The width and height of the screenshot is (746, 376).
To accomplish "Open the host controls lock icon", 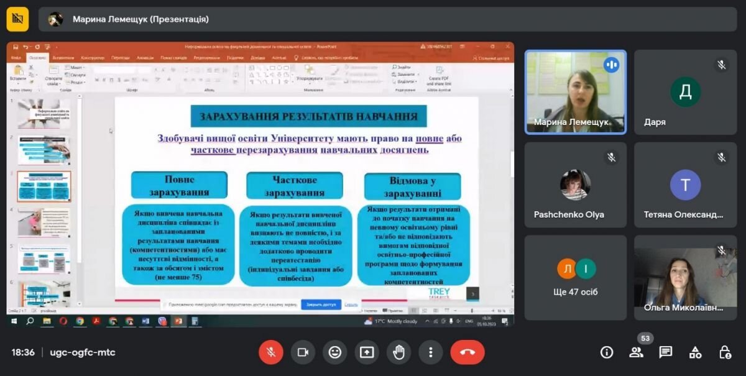I will (x=725, y=352).
